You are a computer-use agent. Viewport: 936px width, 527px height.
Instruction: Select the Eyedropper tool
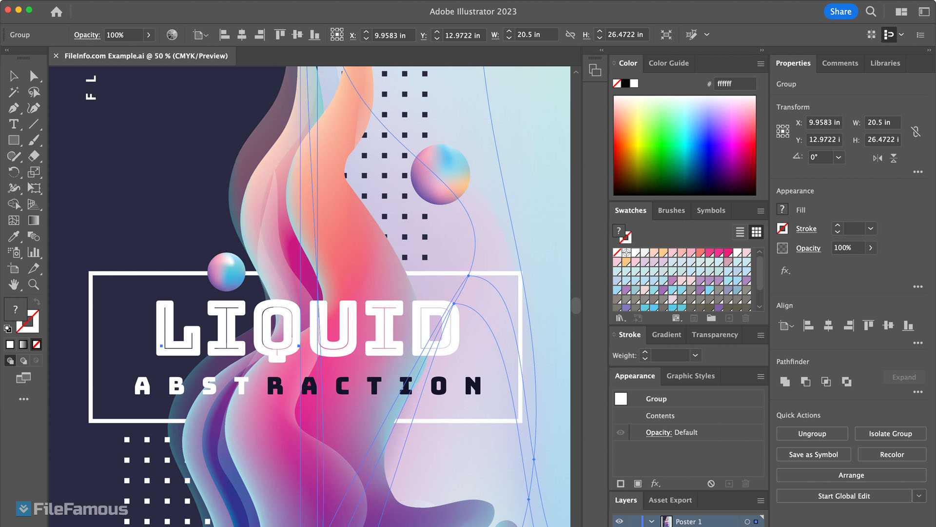(x=14, y=236)
